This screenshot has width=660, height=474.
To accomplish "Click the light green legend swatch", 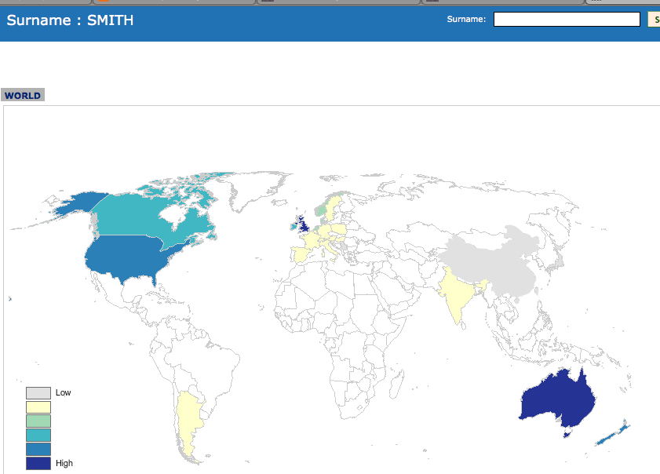I will pos(38,421).
